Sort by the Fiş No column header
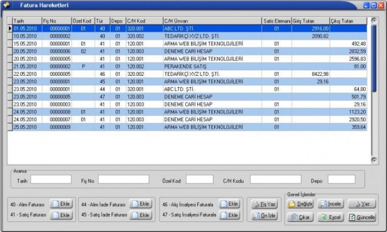The height and width of the screenshot is (232, 387). pos(57,21)
